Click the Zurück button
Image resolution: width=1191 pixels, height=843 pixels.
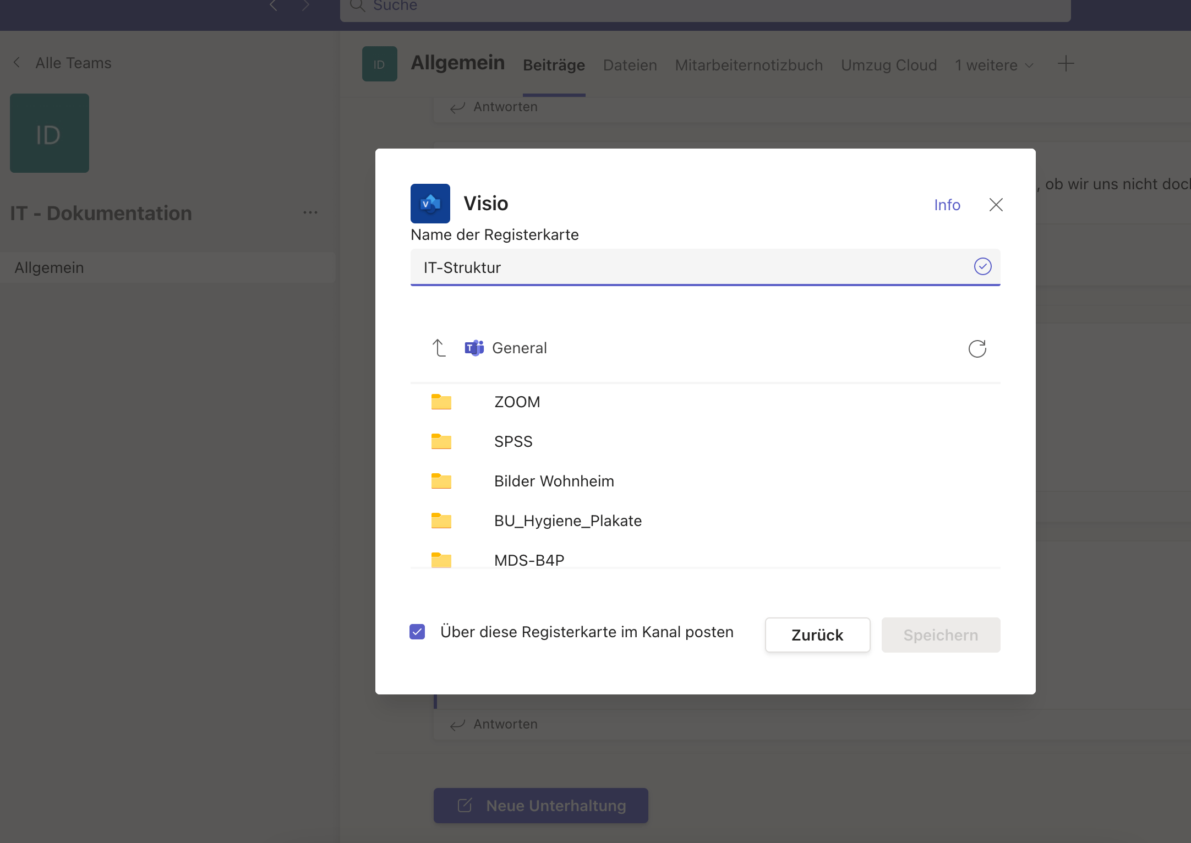point(817,635)
